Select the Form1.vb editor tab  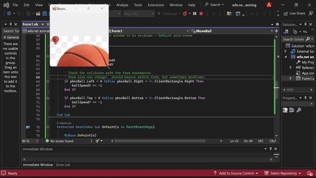click(x=30, y=24)
